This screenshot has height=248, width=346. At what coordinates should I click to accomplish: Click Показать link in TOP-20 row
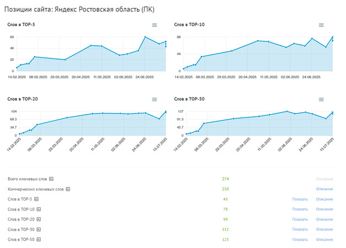[x=300, y=219]
